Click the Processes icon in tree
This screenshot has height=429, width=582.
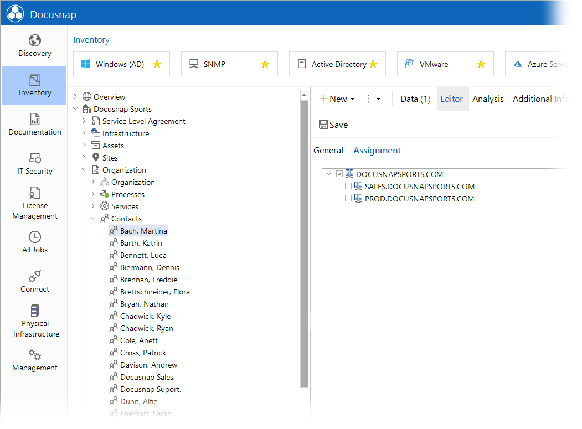(x=105, y=194)
